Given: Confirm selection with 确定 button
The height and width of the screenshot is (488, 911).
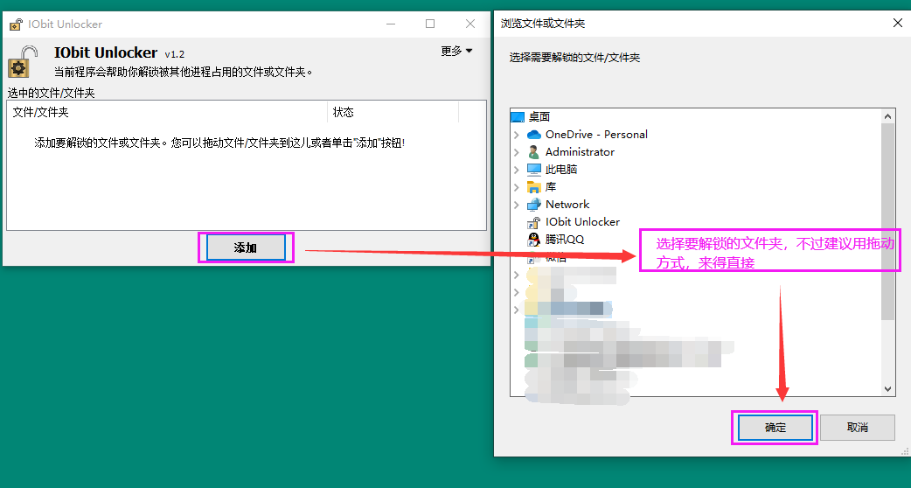Looking at the screenshot, I should coord(775,428).
